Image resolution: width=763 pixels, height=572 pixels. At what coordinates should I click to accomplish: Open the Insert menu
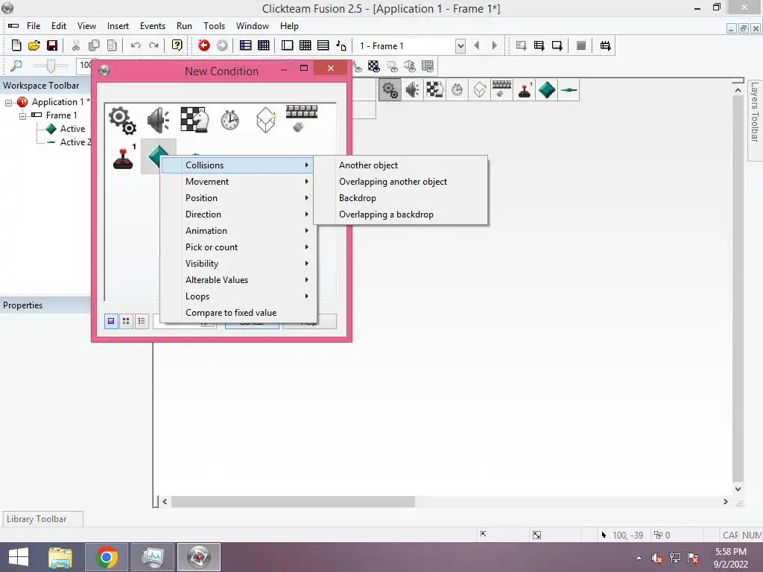pyautogui.click(x=118, y=26)
